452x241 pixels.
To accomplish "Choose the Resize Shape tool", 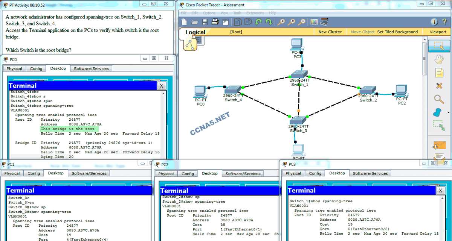I will (438, 126).
